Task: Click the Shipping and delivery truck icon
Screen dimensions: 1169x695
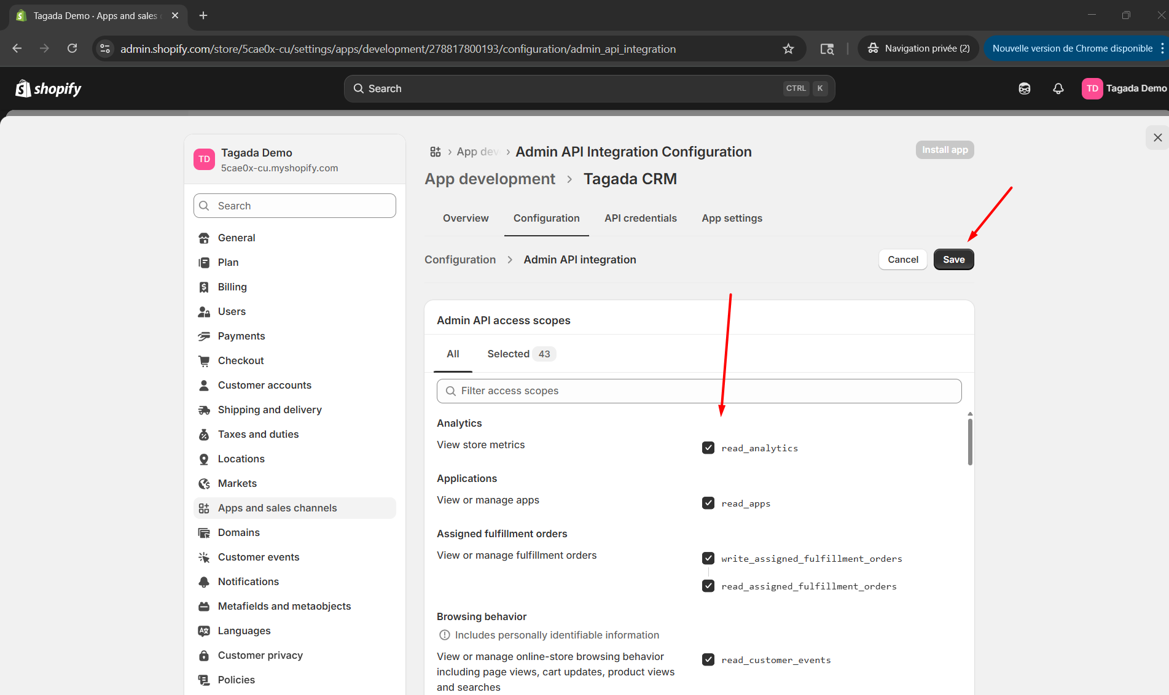Action: click(x=204, y=410)
